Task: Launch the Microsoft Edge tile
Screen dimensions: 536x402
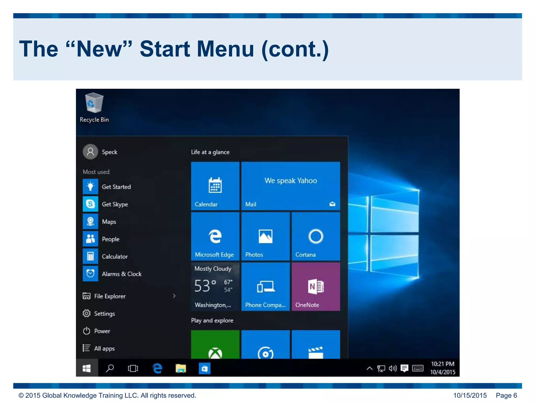Action: coord(215,236)
